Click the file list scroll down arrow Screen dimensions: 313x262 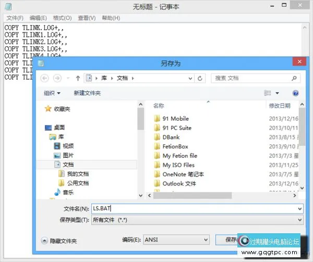(302, 188)
